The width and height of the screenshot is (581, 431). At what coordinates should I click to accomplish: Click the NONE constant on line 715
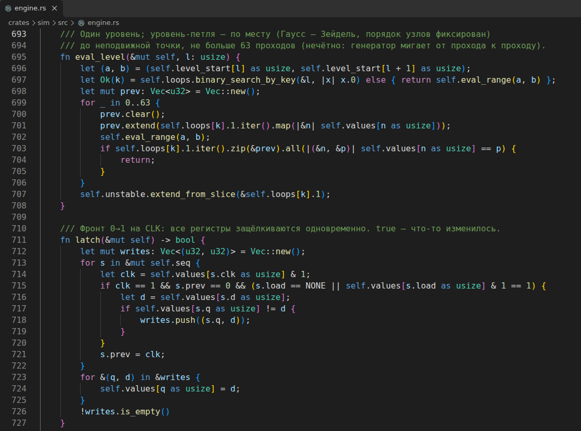(x=315, y=285)
